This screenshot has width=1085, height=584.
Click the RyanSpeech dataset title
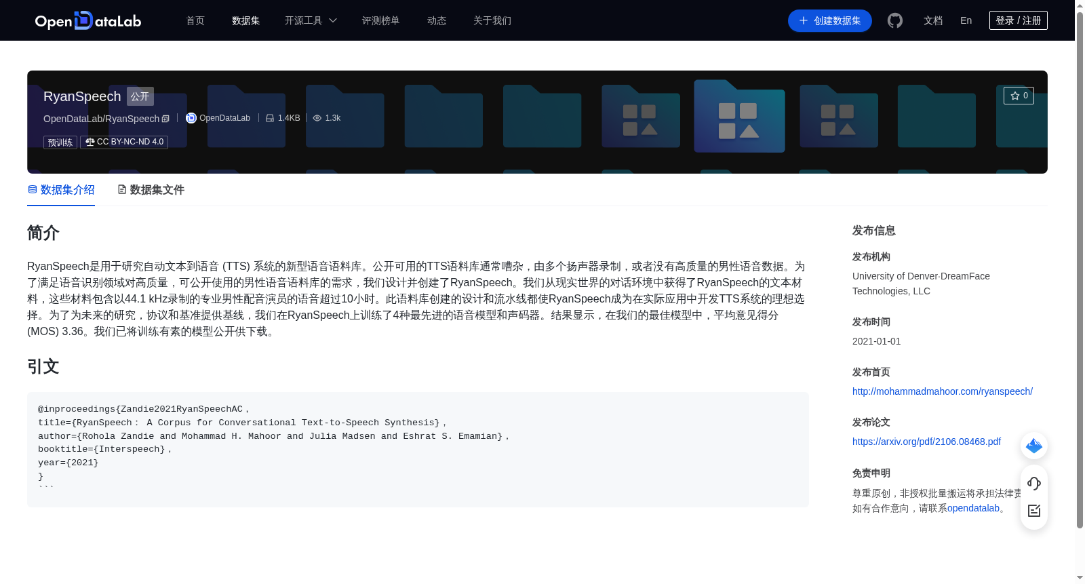(82, 96)
